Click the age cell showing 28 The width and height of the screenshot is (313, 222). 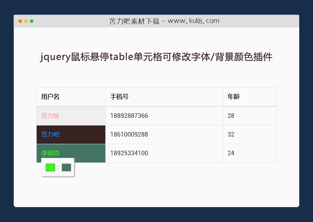pos(231,116)
